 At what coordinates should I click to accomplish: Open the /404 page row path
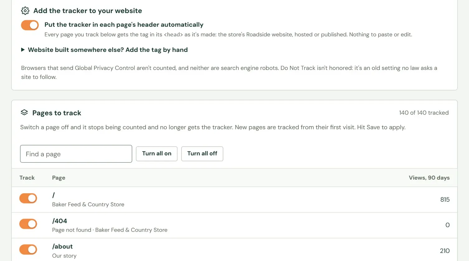59,221
